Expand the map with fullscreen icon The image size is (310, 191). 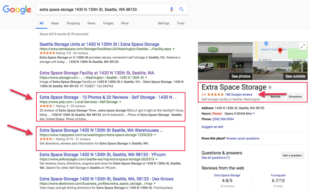click(x=302, y=46)
